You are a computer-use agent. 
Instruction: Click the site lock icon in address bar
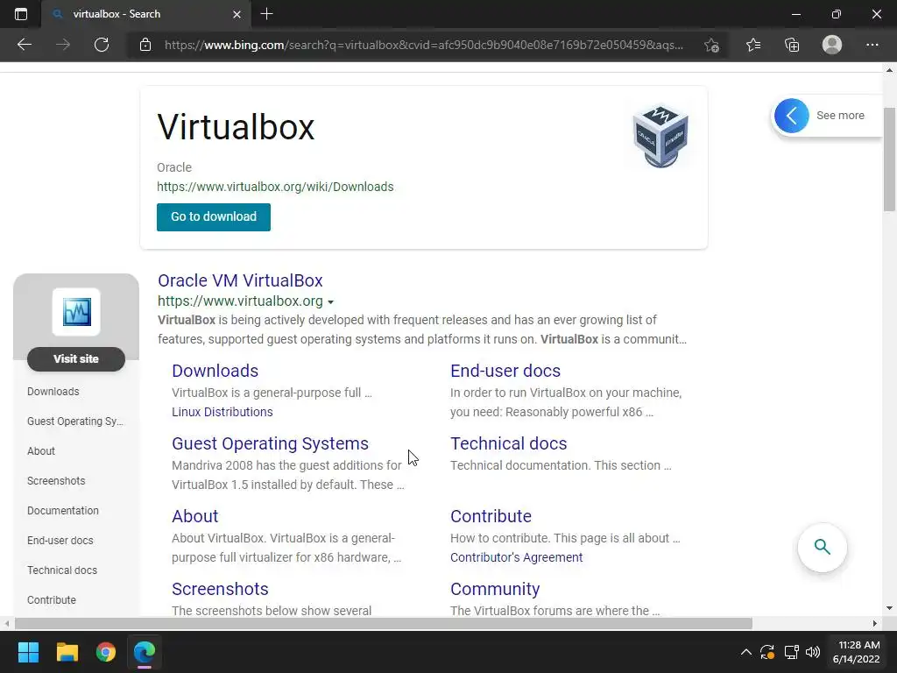click(145, 45)
